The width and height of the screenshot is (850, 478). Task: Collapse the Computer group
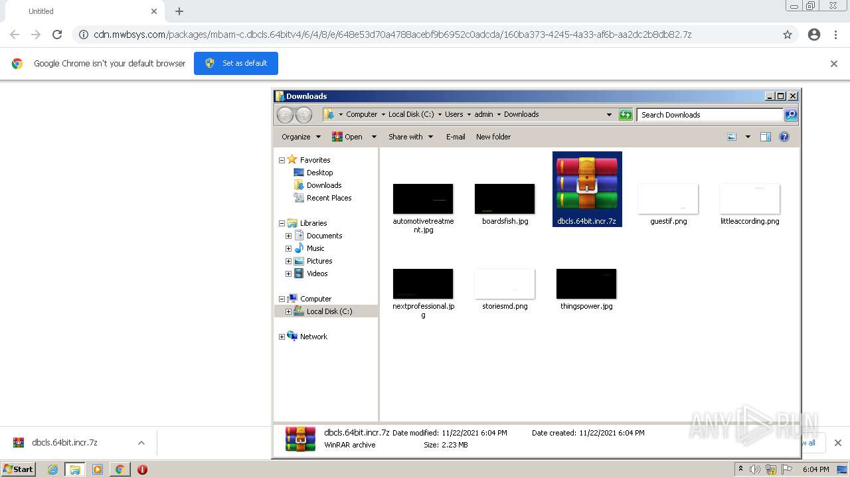click(x=282, y=299)
